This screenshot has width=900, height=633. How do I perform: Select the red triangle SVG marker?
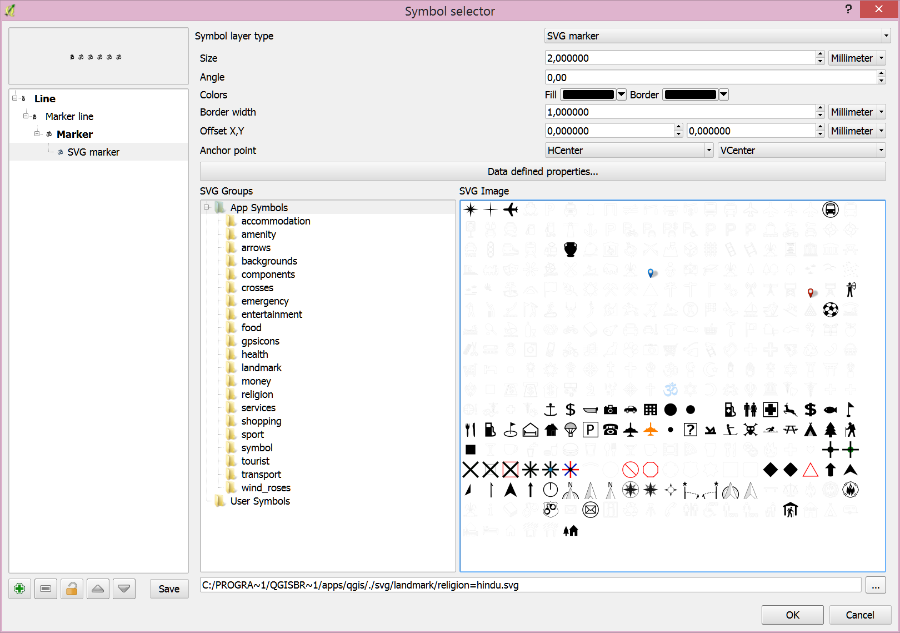tap(811, 470)
